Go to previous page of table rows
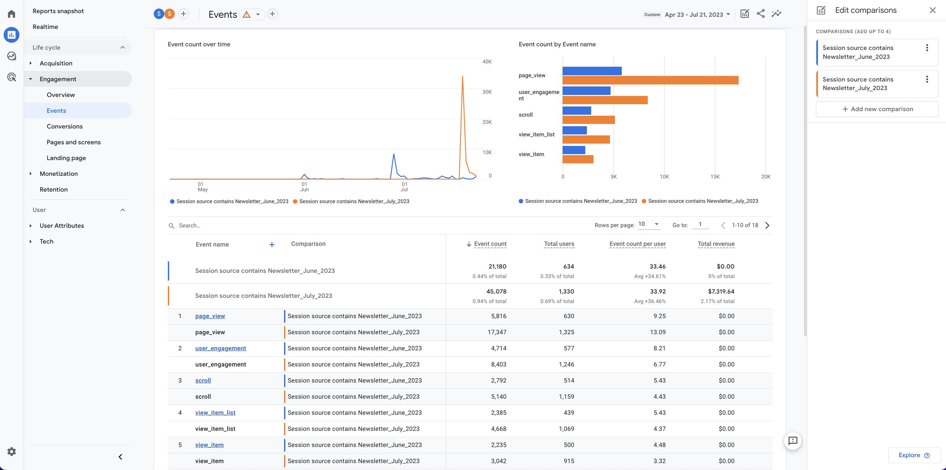This screenshot has width=946, height=470. [723, 225]
